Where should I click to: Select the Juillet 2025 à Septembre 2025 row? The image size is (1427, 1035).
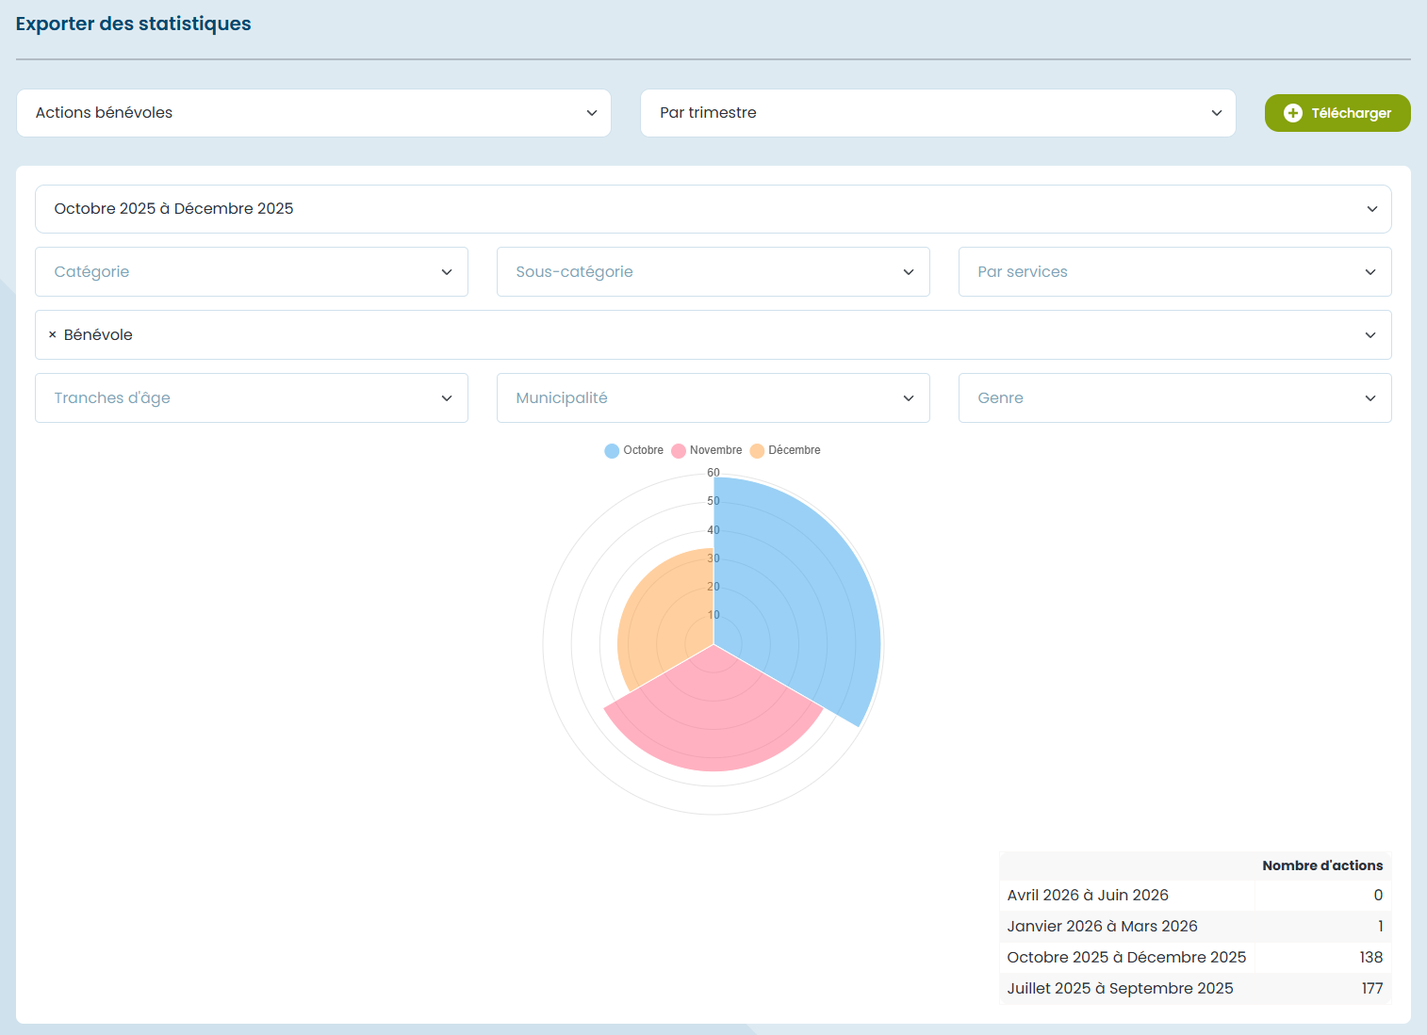coord(1194,988)
